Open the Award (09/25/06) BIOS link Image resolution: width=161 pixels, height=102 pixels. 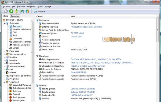pos(79,72)
